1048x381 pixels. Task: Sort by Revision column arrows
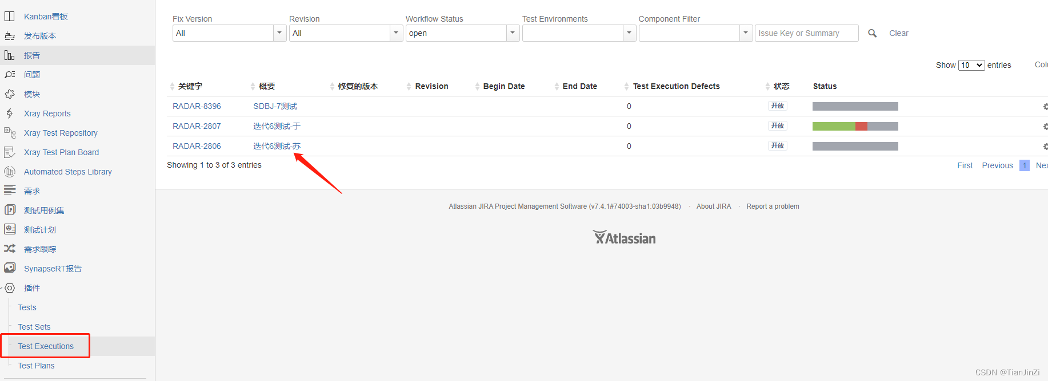(x=409, y=86)
